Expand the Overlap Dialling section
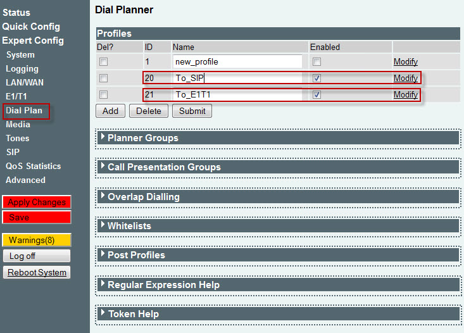Image resolution: width=464 pixels, height=333 pixels. [278, 197]
